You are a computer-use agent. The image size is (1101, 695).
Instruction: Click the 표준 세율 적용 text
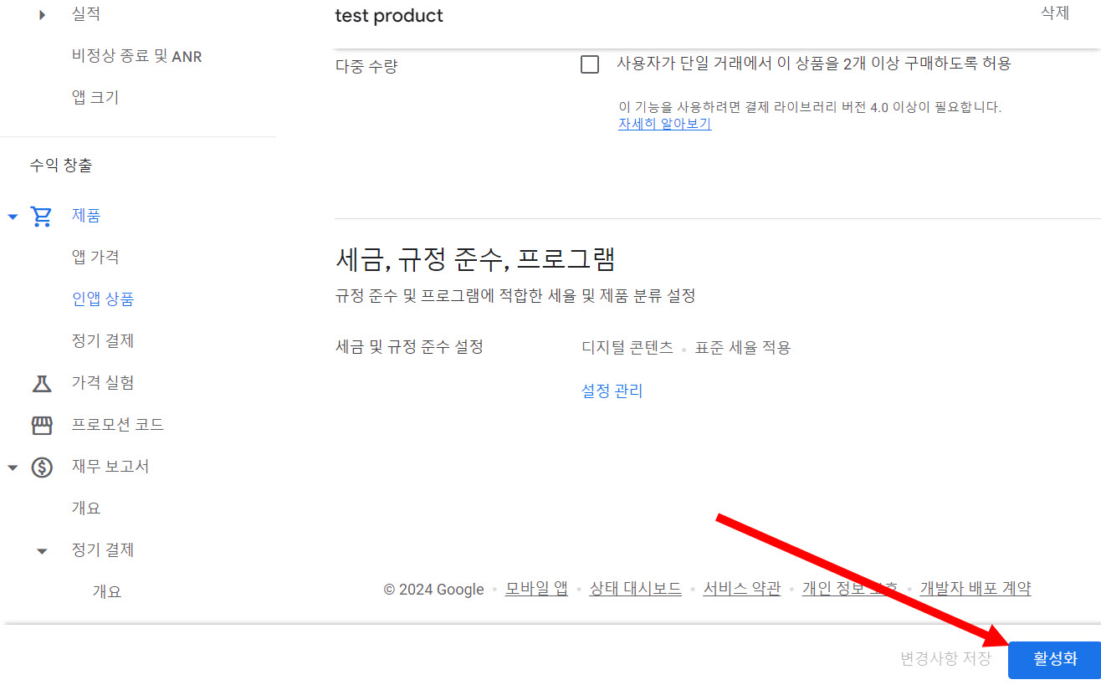click(x=743, y=347)
